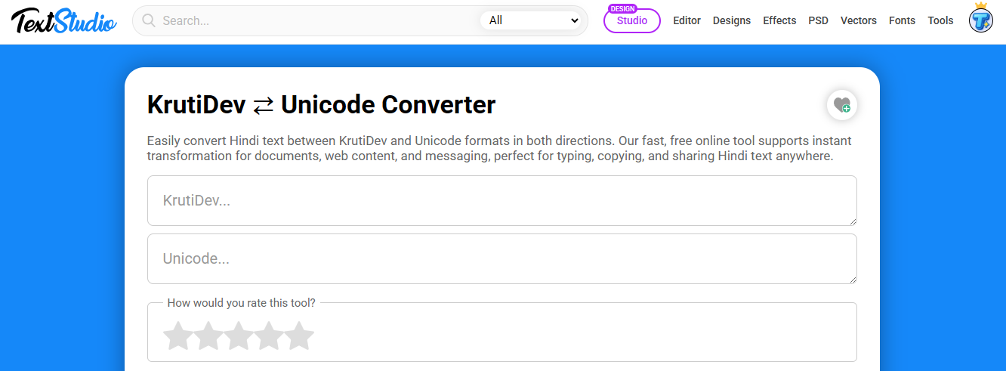Open the user profile avatar
The width and height of the screenshot is (1006, 371).
pos(981,20)
